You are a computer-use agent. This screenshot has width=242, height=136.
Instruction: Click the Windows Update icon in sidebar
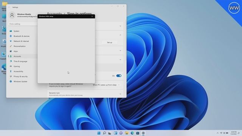[x=11, y=82]
